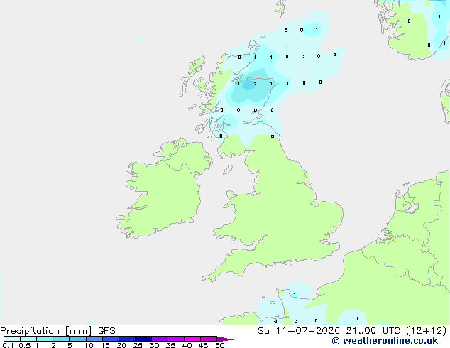Open the weatheronline.co.uk copyright link

pos(385,341)
